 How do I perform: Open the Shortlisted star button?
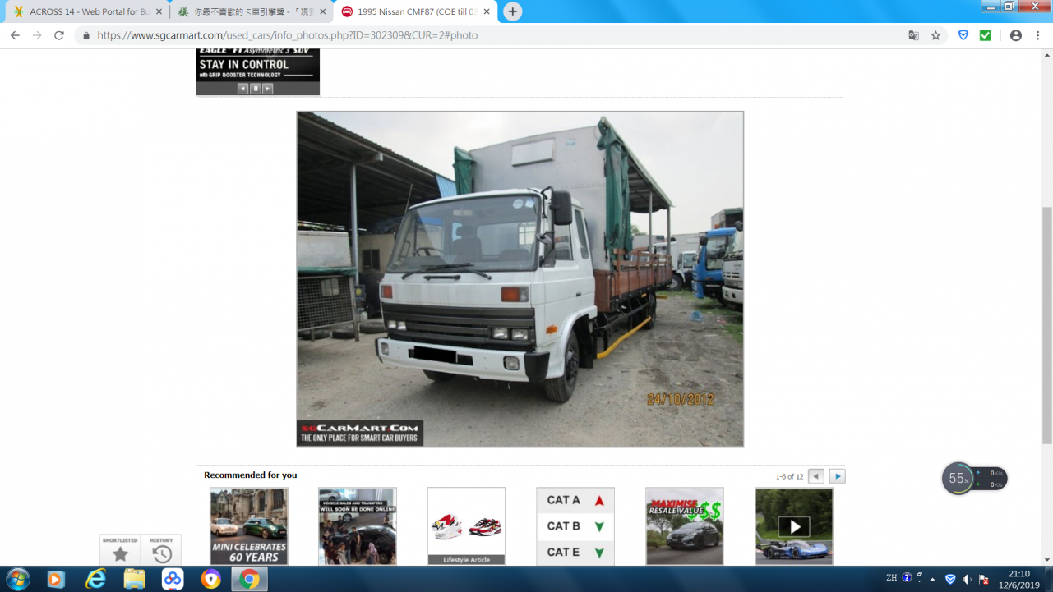pyautogui.click(x=120, y=550)
